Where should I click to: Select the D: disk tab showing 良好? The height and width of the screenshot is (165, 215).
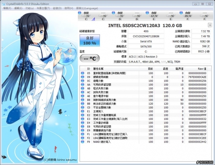[120, 16]
